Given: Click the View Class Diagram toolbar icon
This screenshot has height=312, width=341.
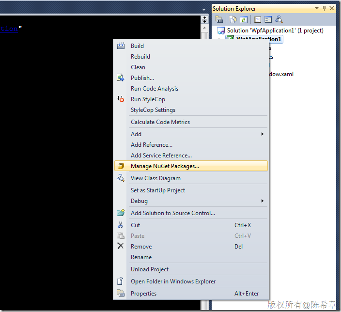Looking at the screenshot, I should (x=279, y=19).
